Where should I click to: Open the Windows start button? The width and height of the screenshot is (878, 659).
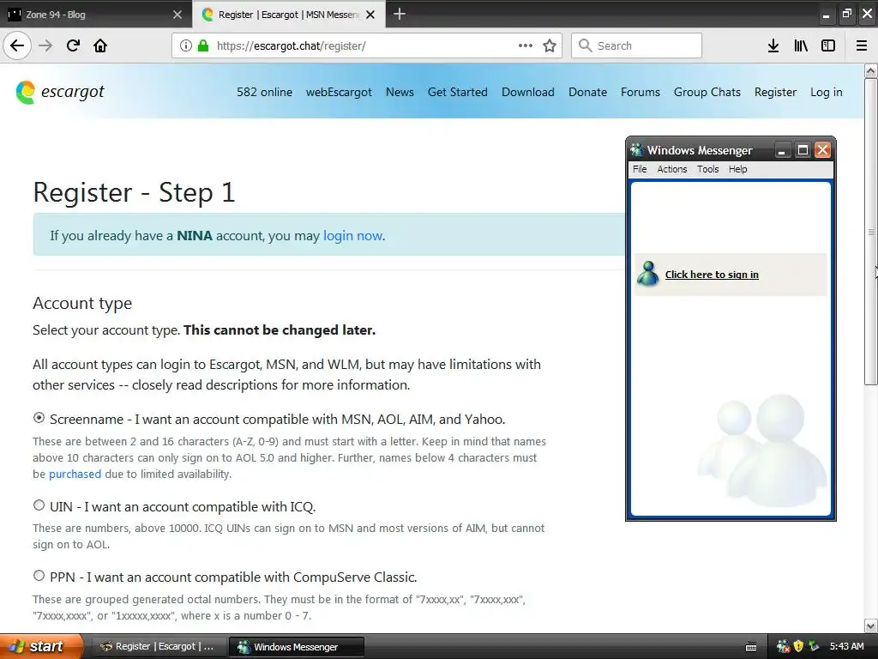coord(41,646)
